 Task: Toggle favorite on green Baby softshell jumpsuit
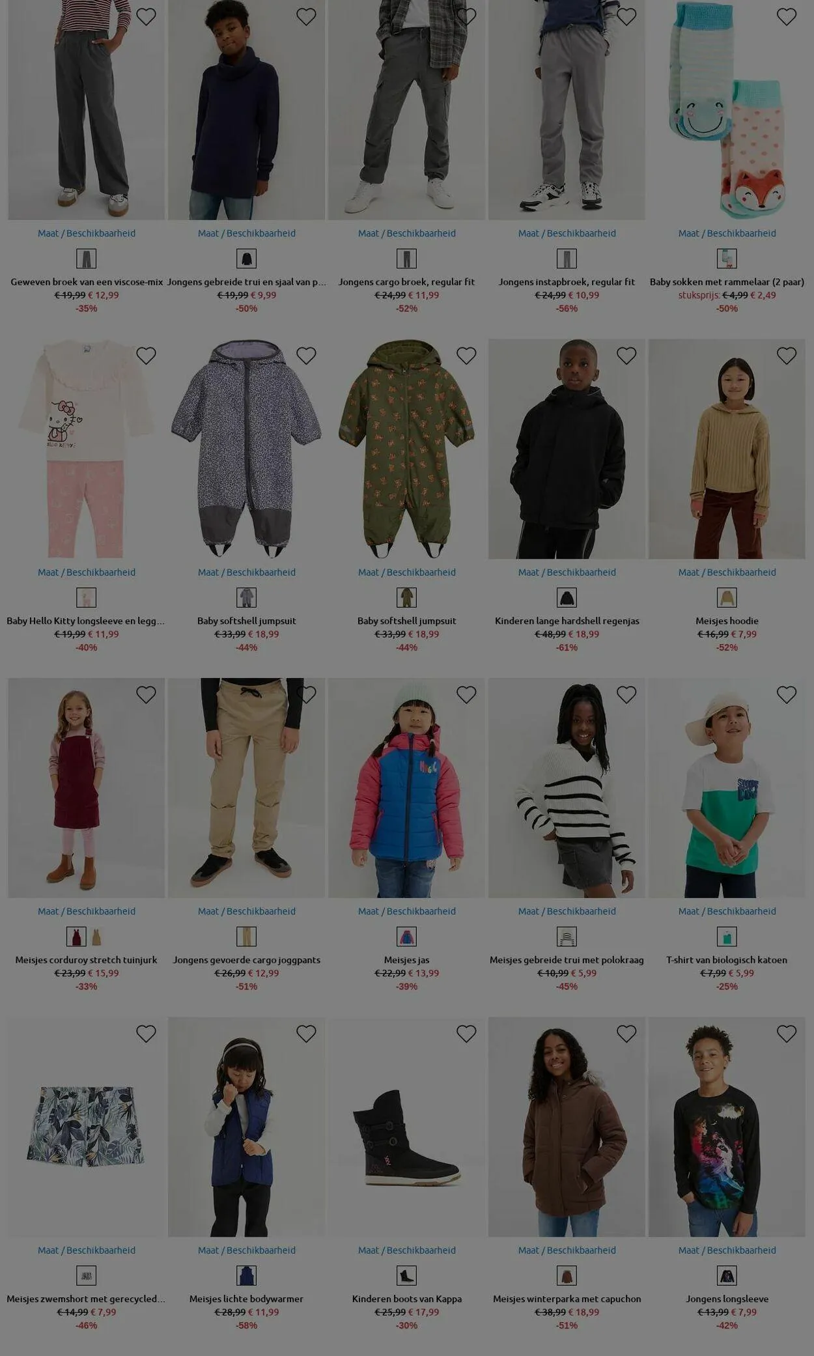click(466, 356)
